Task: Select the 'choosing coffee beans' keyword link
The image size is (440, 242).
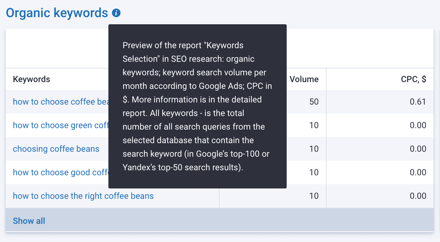Action: pyautogui.click(x=56, y=149)
